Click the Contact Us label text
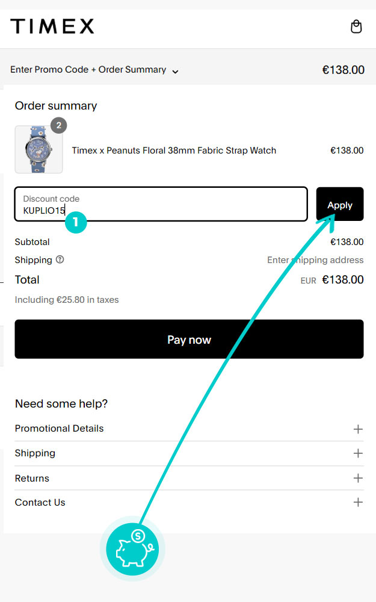376x602 pixels. tap(40, 502)
